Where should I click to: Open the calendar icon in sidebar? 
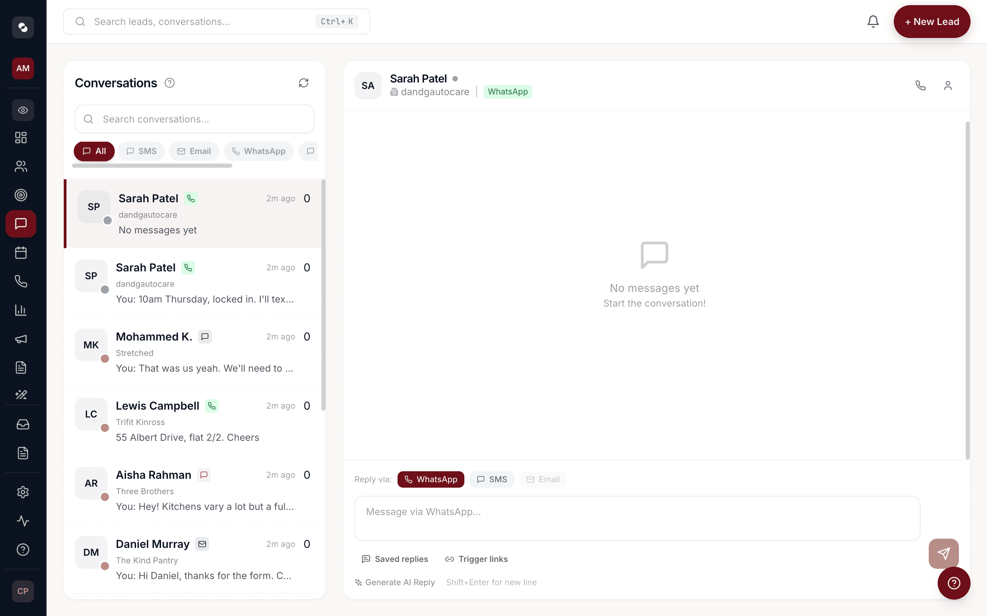[x=21, y=253]
